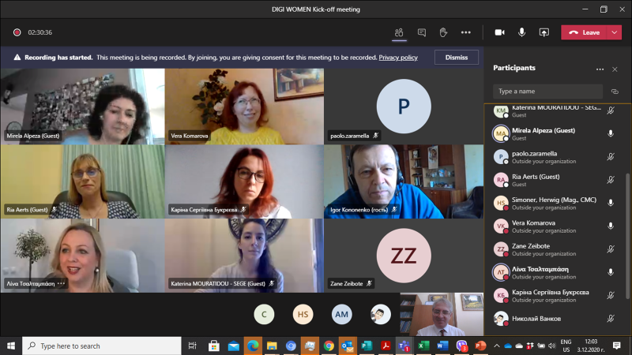Click Карiна Сергiївна Букрєєва's muted mic icon in list

[611, 295]
